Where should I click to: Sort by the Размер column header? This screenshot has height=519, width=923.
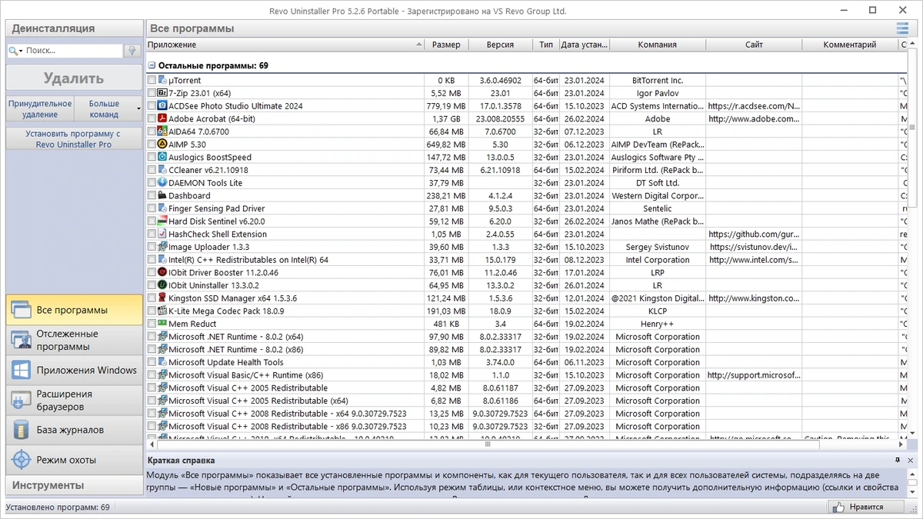pyautogui.click(x=446, y=45)
